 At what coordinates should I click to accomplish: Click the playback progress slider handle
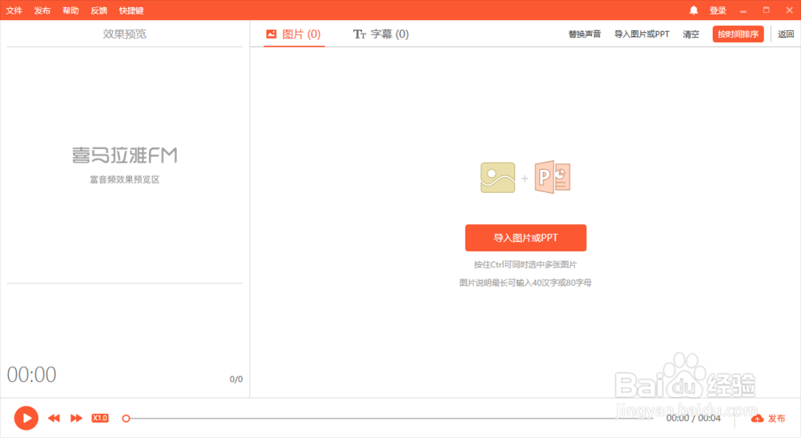click(127, 419)
